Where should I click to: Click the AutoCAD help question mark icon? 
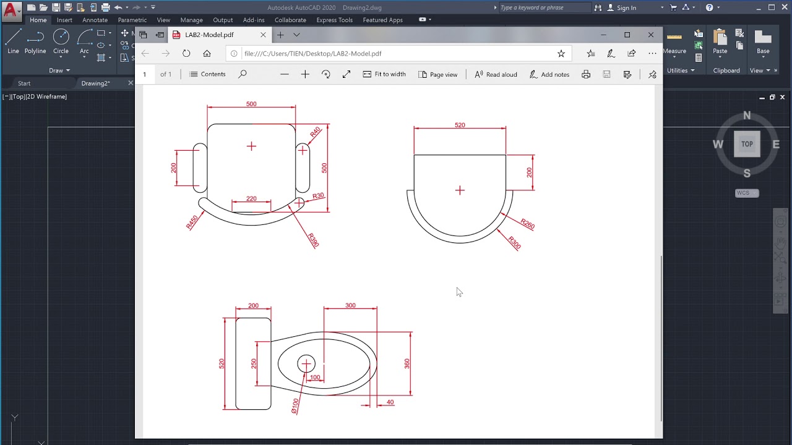(x=709, y=7)
